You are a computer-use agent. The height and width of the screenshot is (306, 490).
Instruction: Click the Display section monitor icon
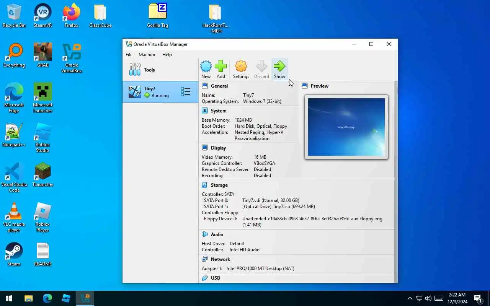click(x=205, y=148)
